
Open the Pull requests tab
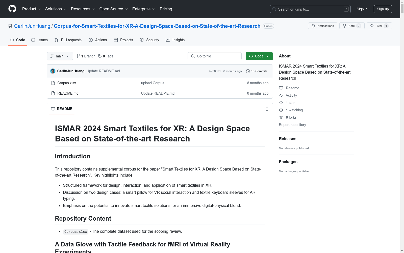coord(68,40)
